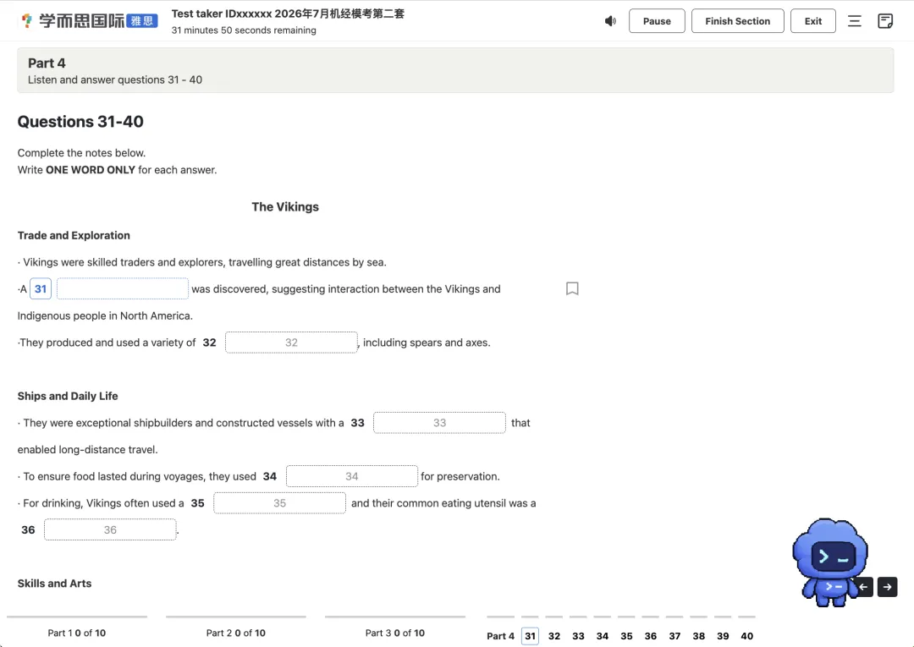The width and height of the screenshot is (914, 647).
Task: Go to next question with right arrow
Action: [x=887, y=586]
